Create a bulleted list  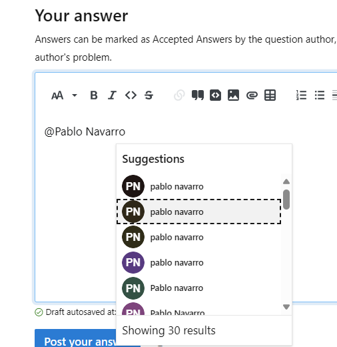[320, 95]
